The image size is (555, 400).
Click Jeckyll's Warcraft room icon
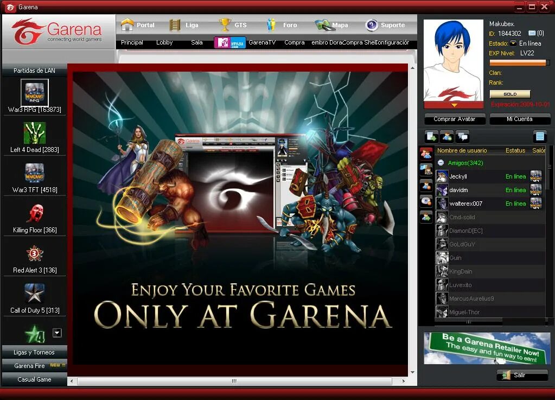point(535,176)
